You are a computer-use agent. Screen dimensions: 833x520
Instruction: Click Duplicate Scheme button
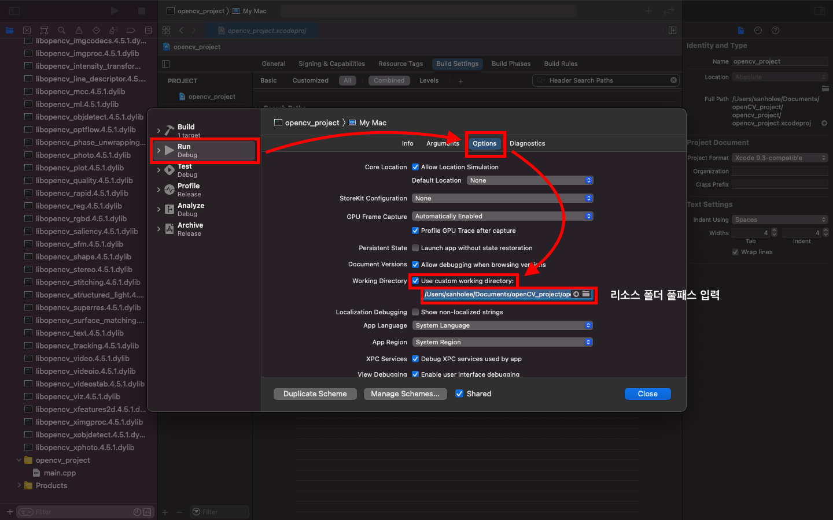(x=315, y=393)
